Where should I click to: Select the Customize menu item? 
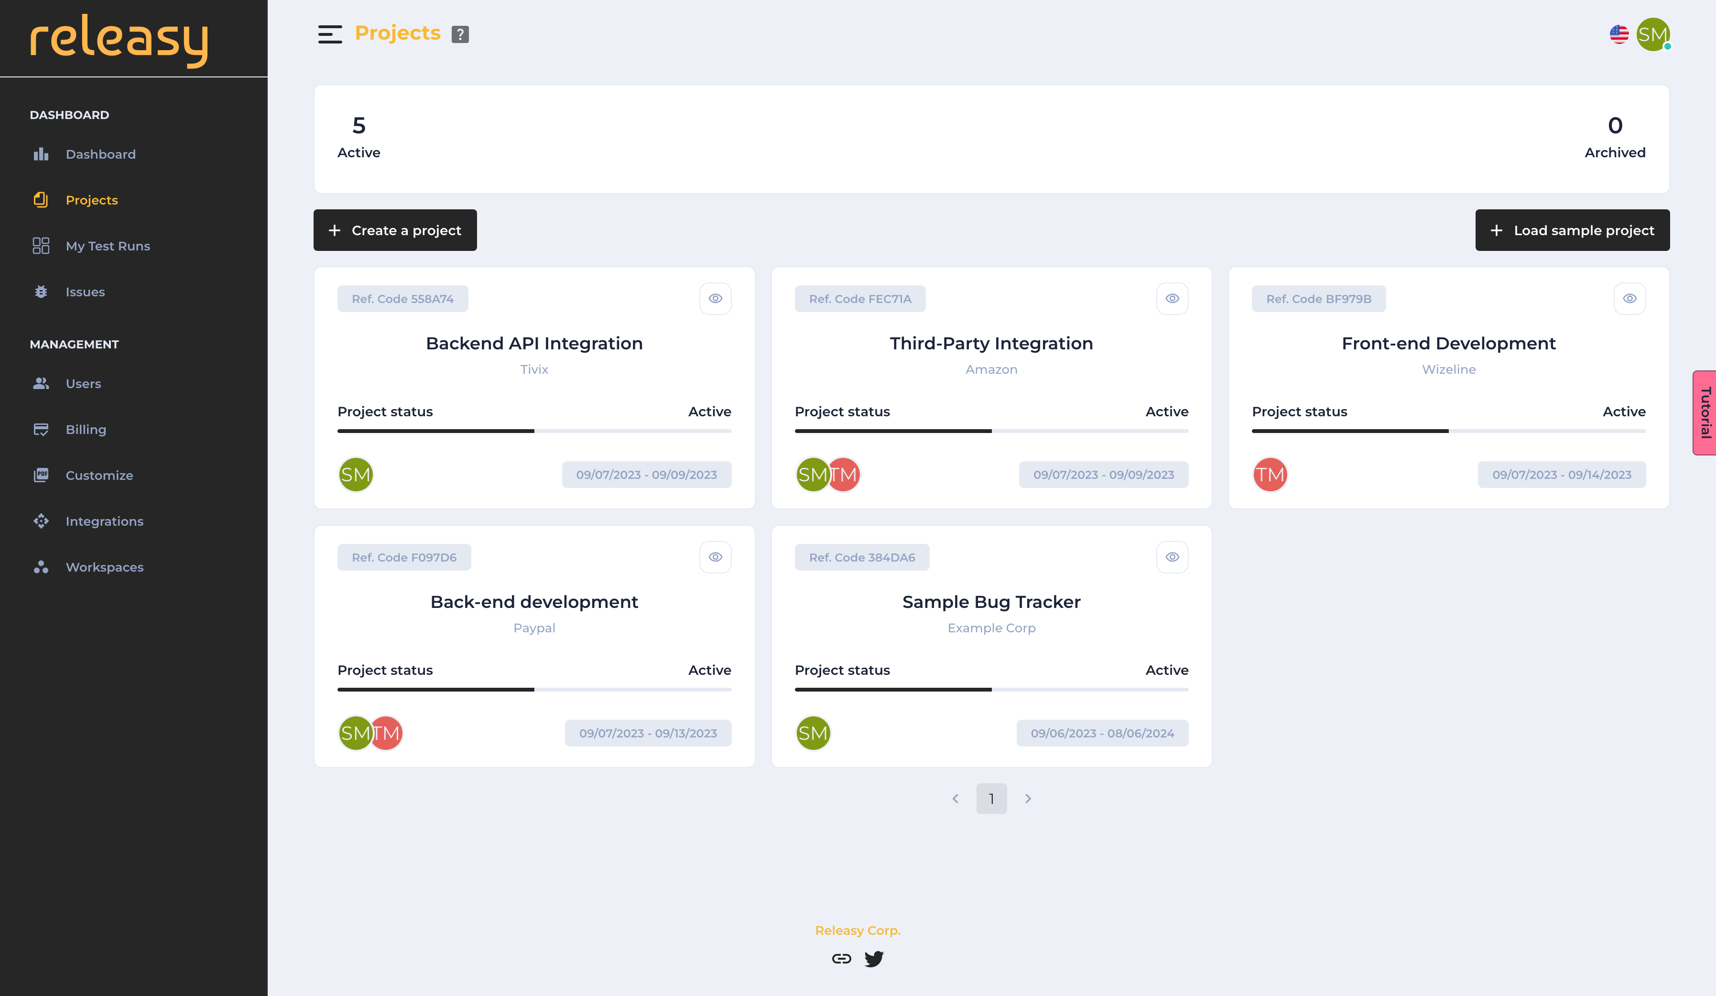(x=99, y=474)
